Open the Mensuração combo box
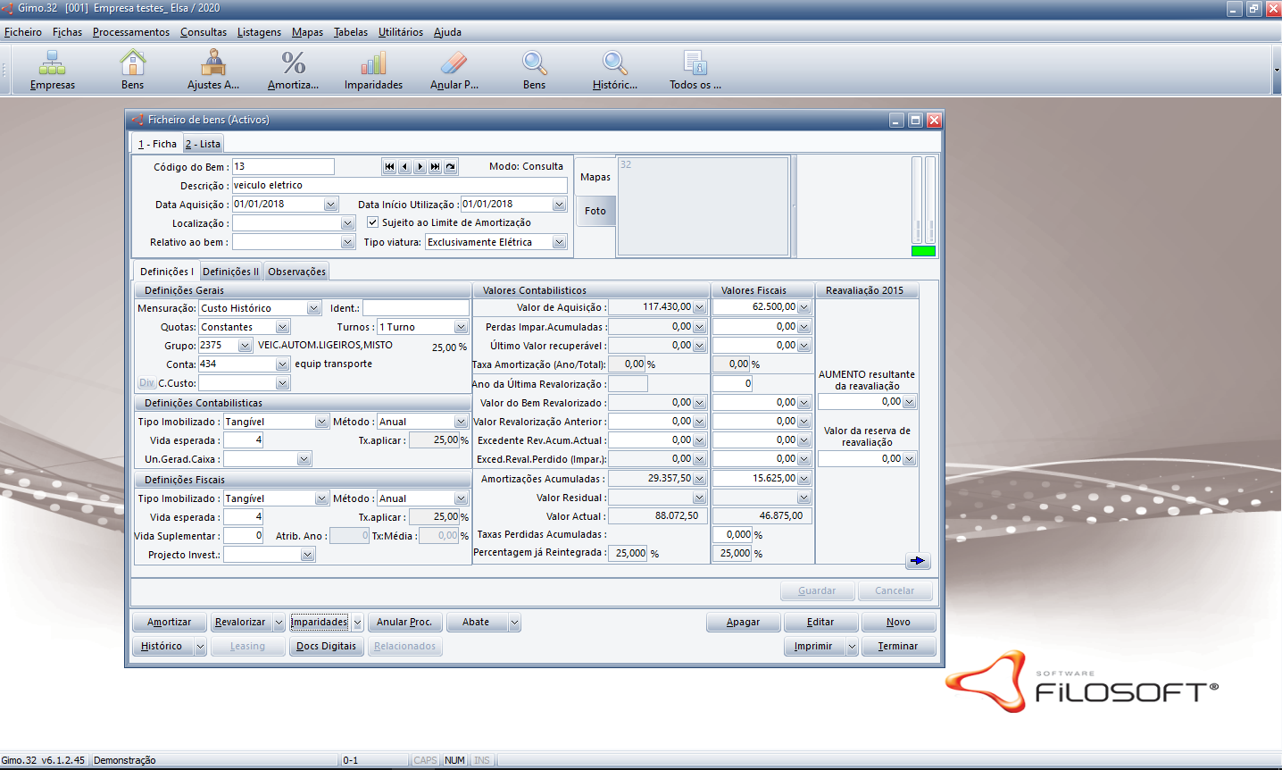Image resolution: width=1282 pixels, height=770 pixels. click(x=313, y=308)
